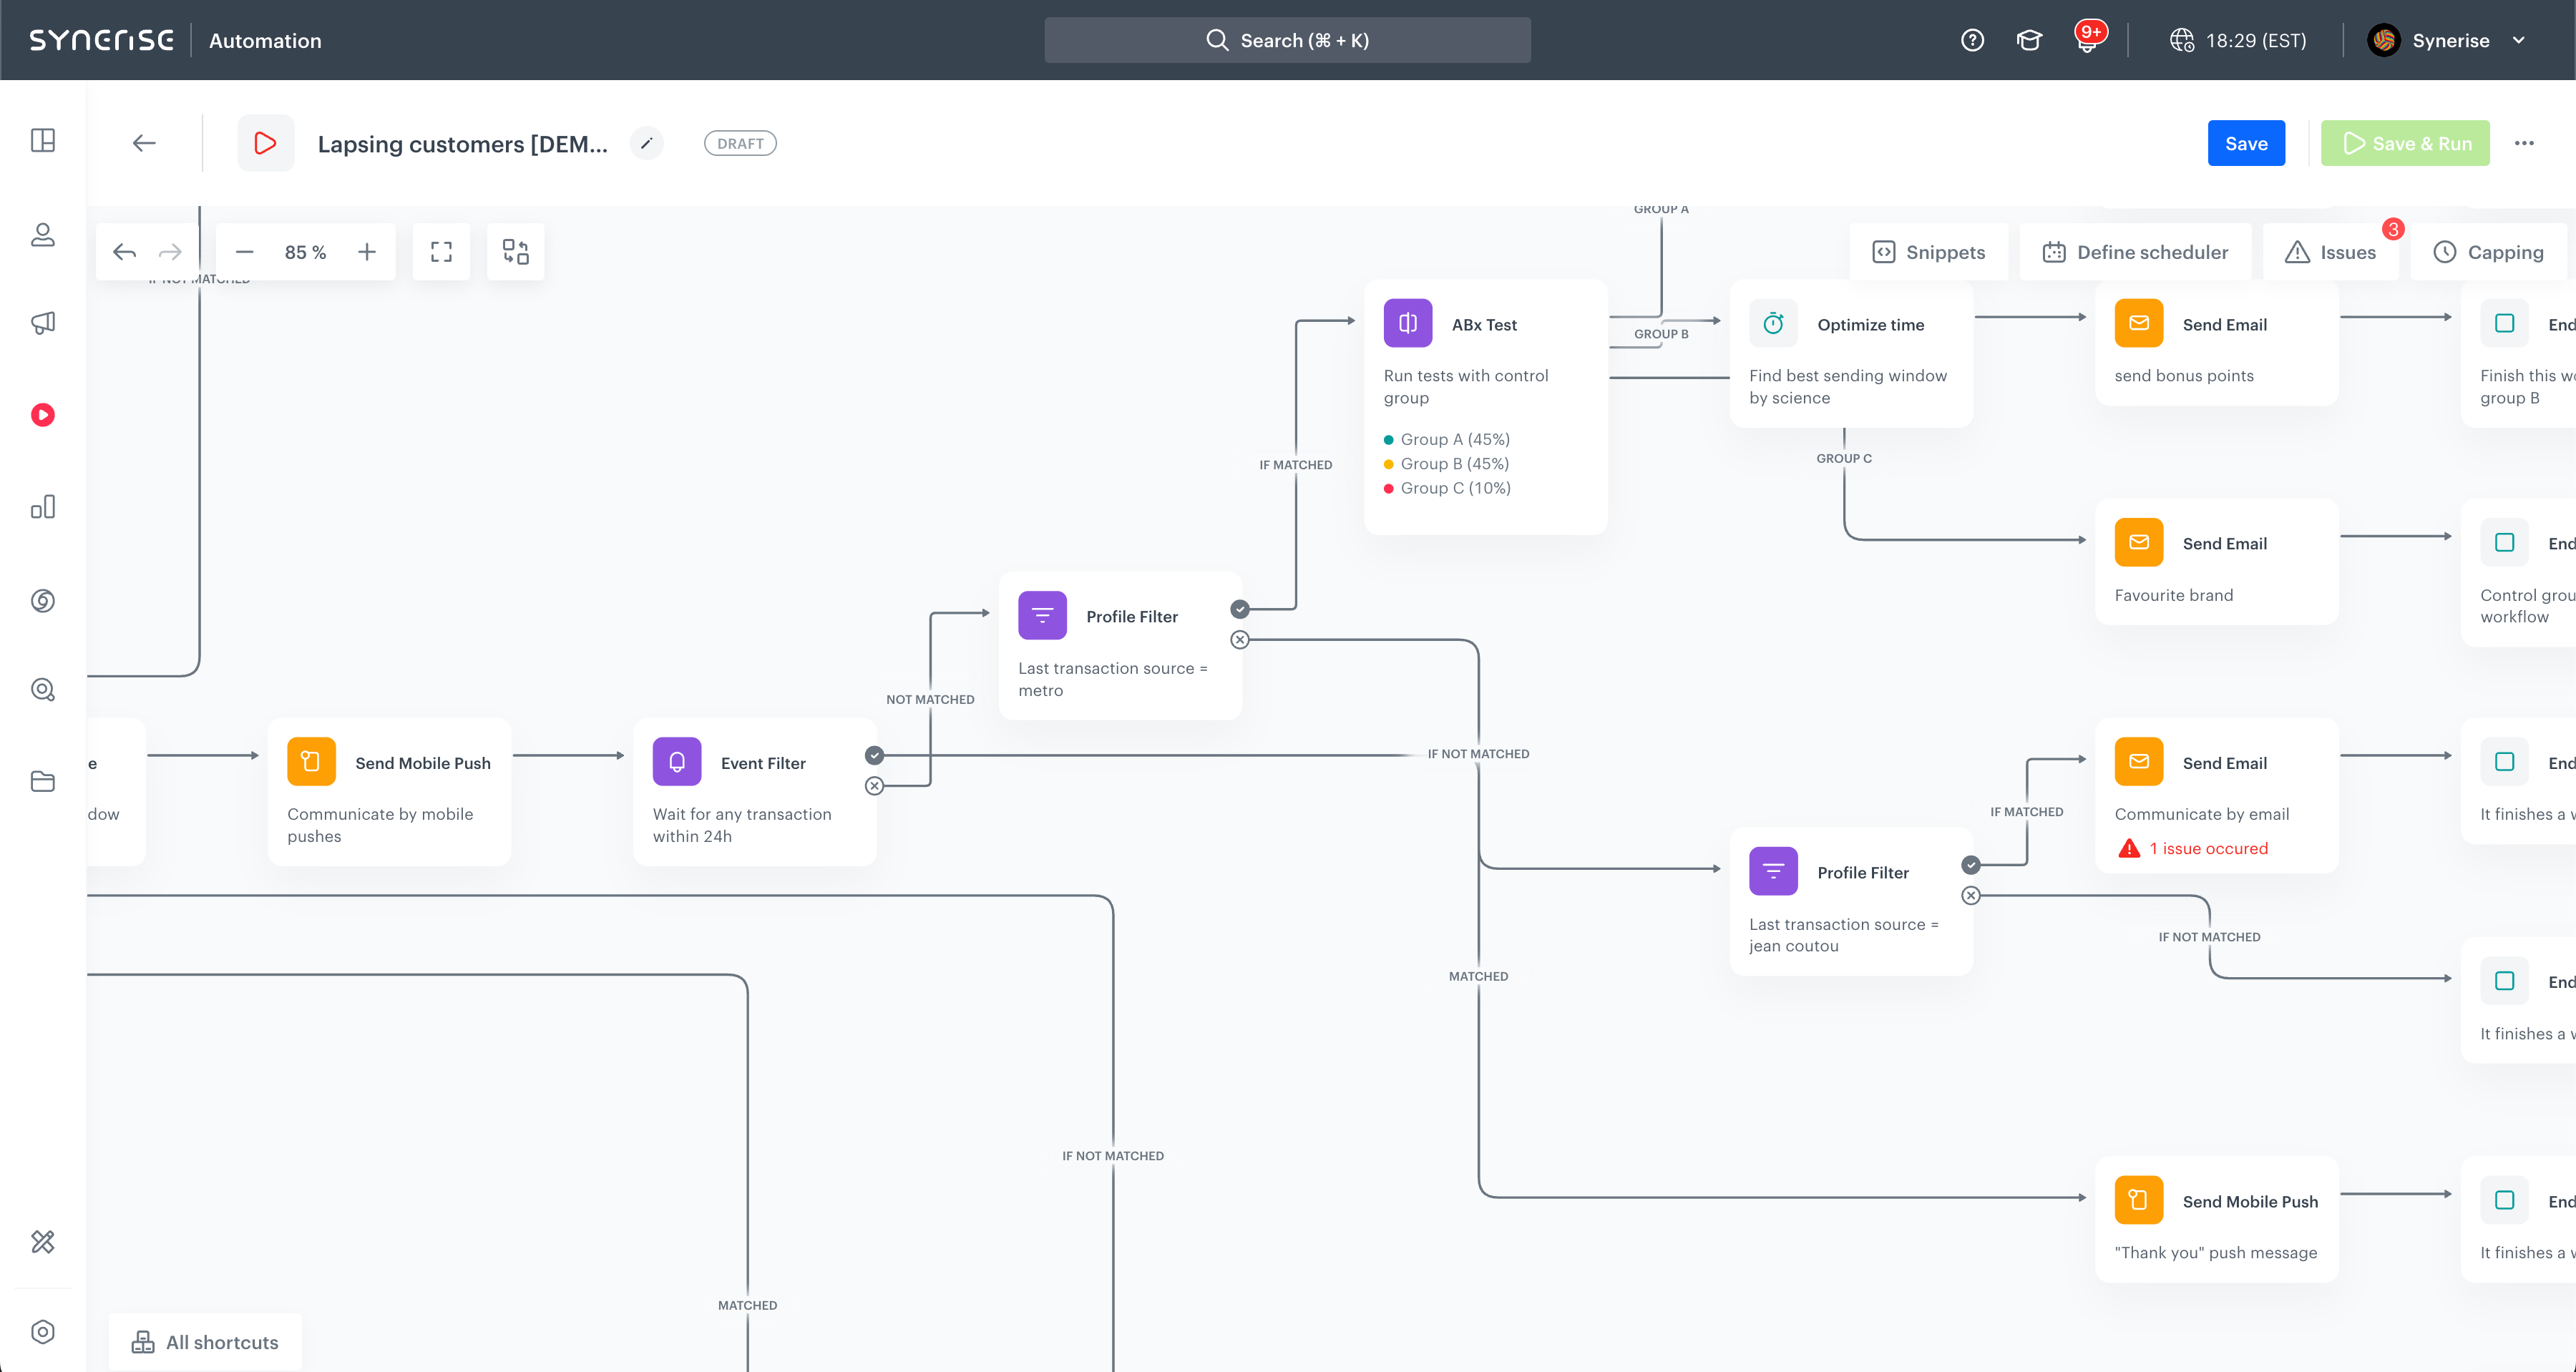
Task: Enter fullscreen canvas mode
Action: coord(441,251)
